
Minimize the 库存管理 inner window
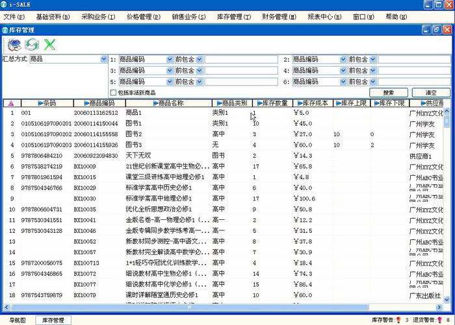[x=426, y=30]
